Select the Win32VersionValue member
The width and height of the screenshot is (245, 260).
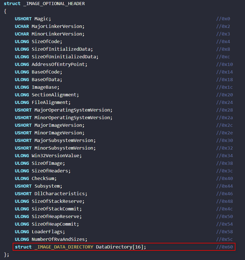[x=56, y=156]
